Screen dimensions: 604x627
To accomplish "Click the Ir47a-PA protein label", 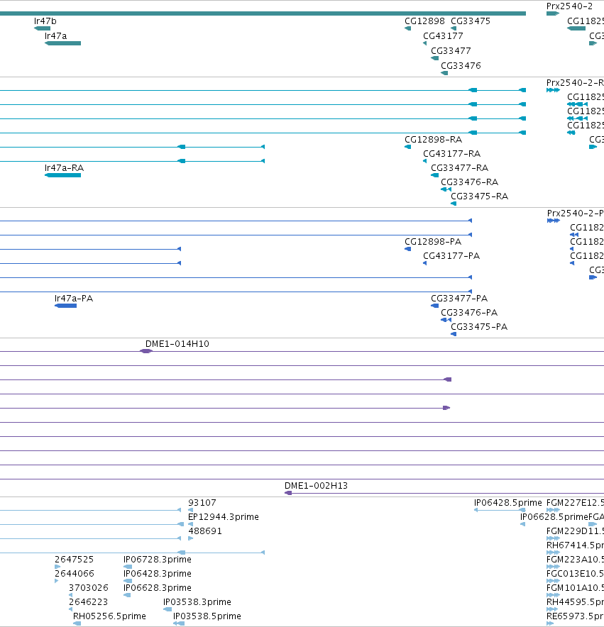I will click(x=74, y=299).
